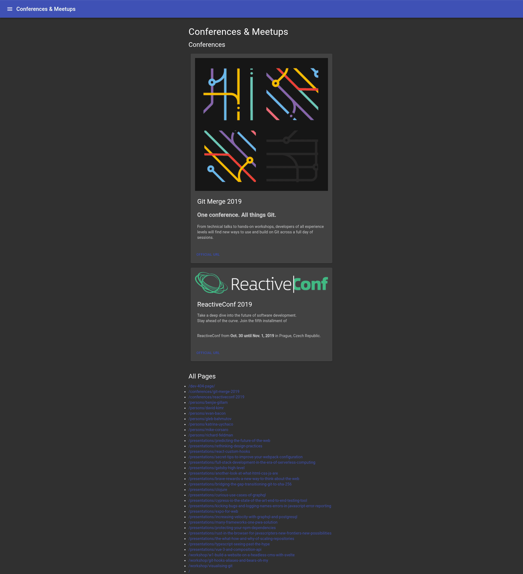
Task: Click the ReactiveConf logo banner
Action: [261, 283]
